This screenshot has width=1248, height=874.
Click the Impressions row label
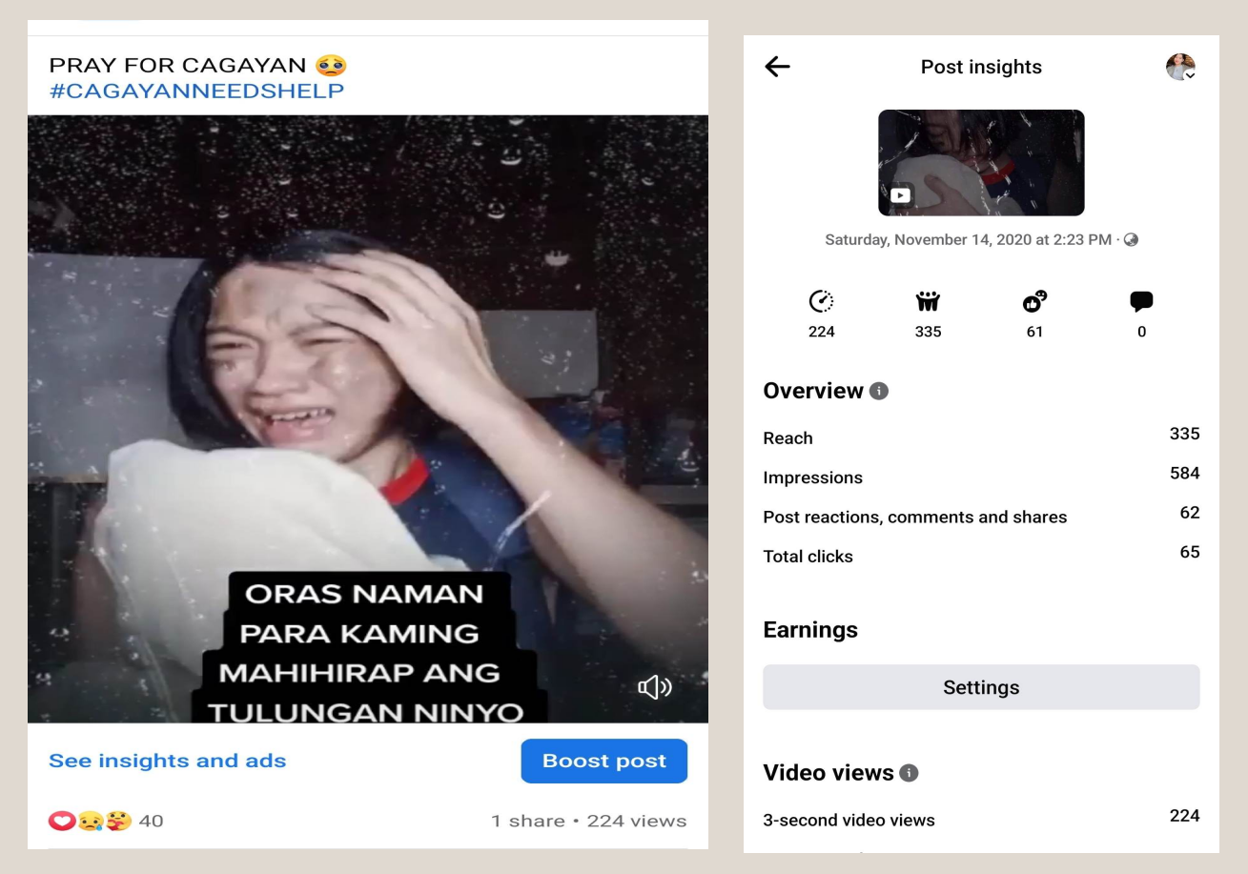coord(812,478)
